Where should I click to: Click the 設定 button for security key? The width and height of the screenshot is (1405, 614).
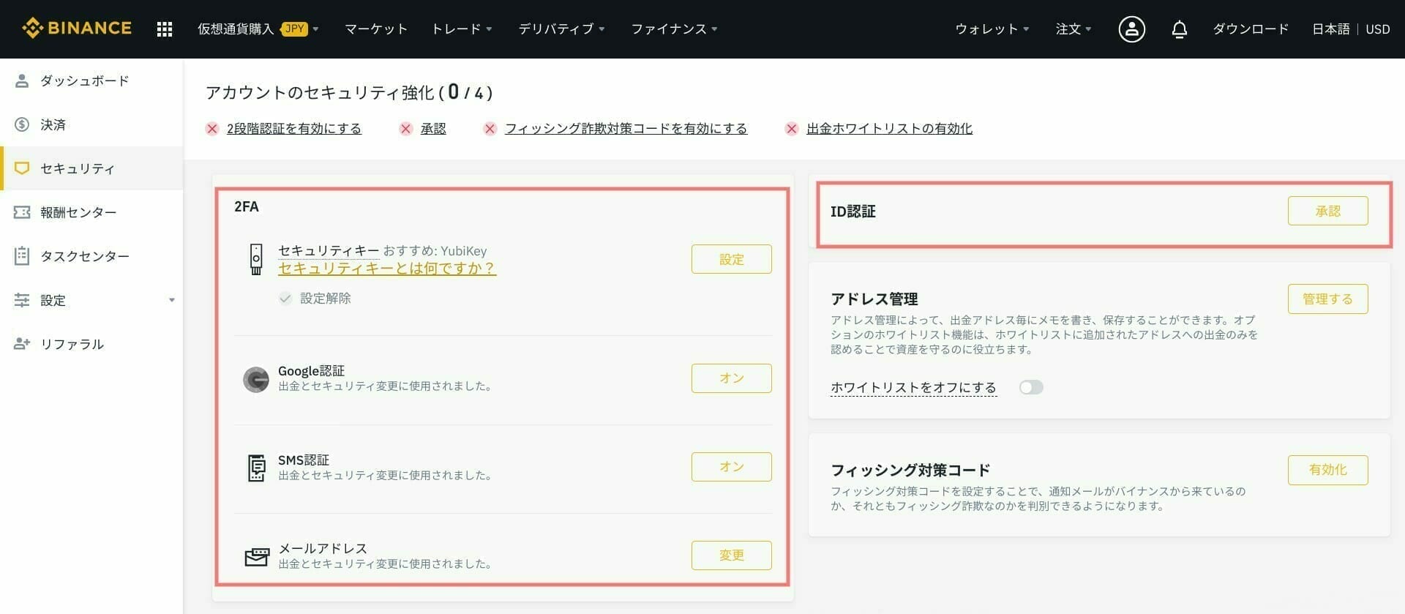coord(731,259)
